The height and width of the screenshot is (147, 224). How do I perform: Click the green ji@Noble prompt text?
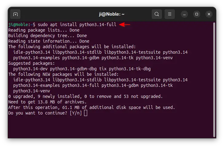(x=18, y=25)
